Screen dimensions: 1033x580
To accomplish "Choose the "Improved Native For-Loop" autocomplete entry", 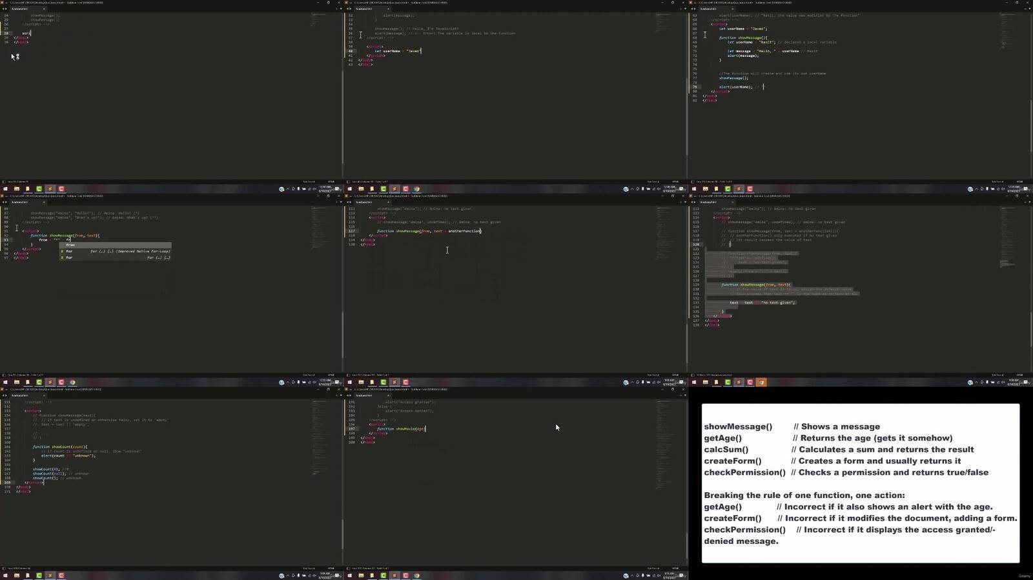I will pos(115,251).
